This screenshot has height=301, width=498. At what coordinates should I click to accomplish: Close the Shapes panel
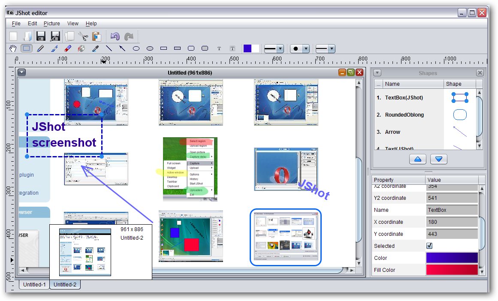(x=480, y=73)
